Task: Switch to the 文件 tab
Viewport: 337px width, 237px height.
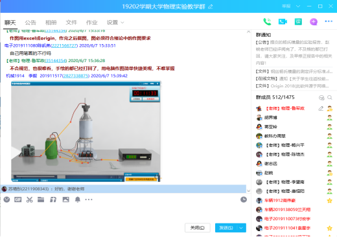Action: click(71, 23)
